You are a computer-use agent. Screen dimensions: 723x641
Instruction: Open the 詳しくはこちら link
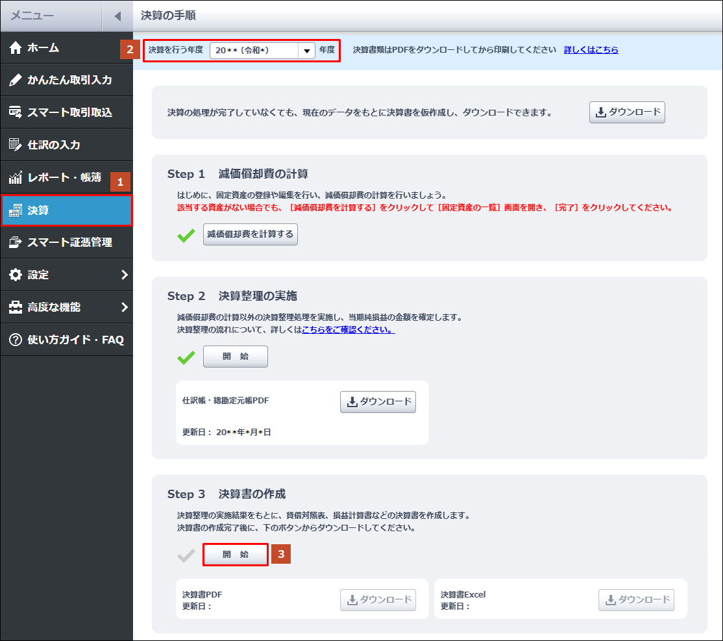[591, 49]
